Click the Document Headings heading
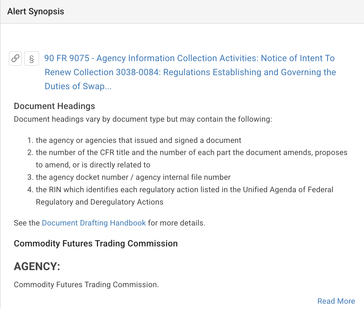Viewport: 364px width, 315px height. click(x=54, y=106)
